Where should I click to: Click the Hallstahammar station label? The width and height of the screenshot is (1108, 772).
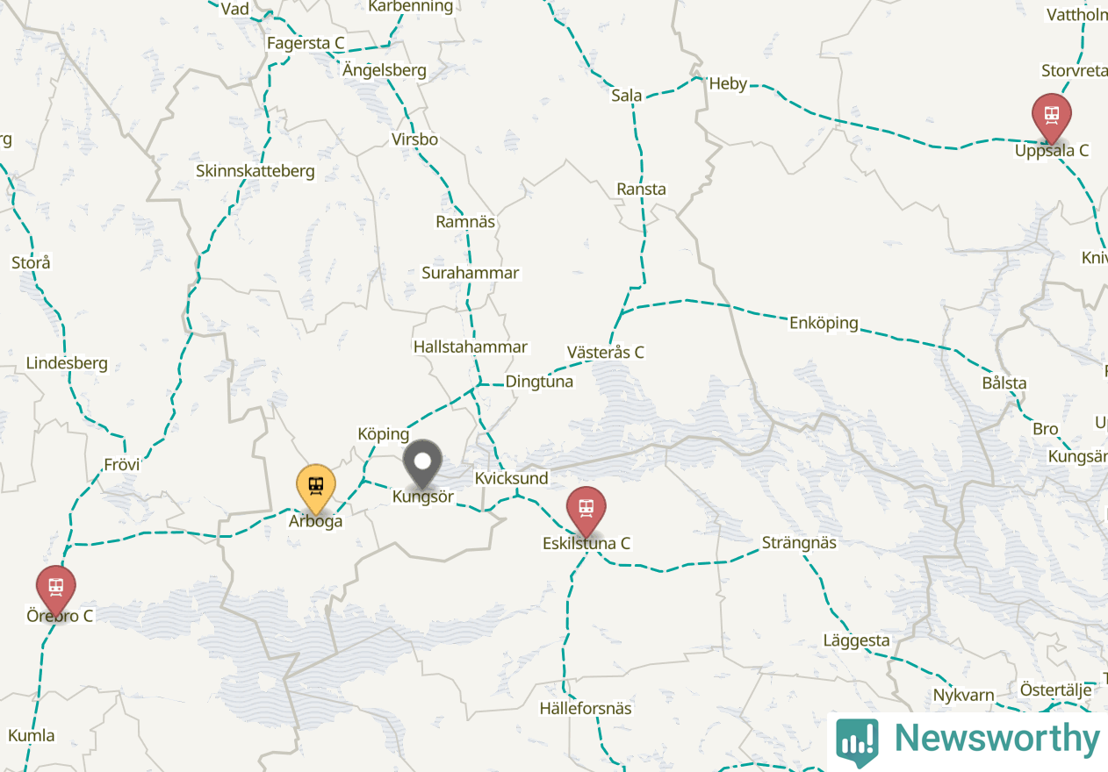[471, 347]
